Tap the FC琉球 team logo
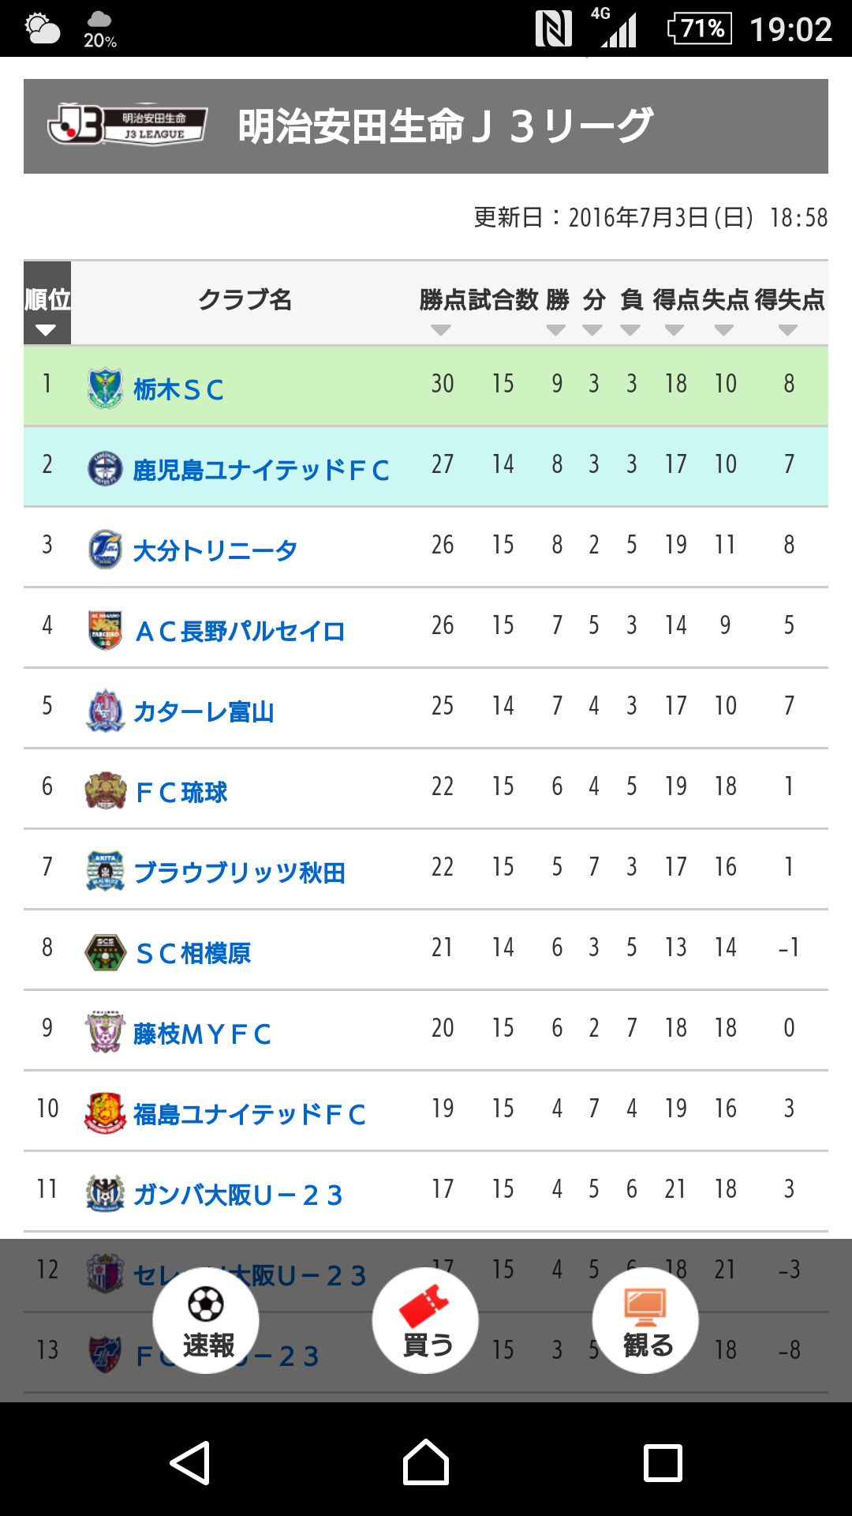852x1516 pixels. point(105,790)
